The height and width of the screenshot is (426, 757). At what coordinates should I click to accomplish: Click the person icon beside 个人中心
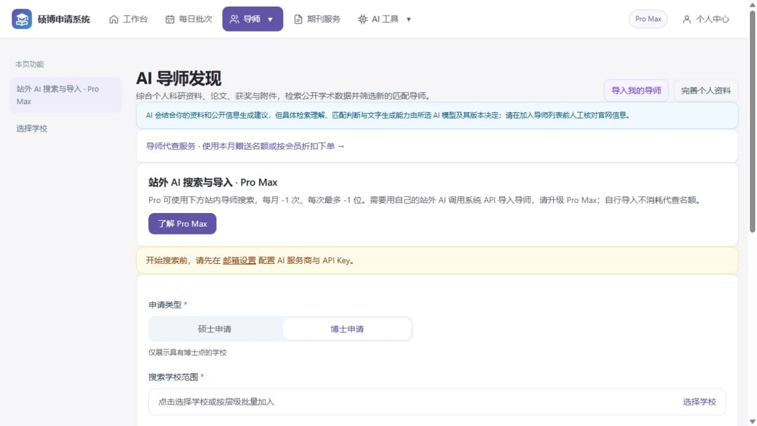tap(687, 19)
